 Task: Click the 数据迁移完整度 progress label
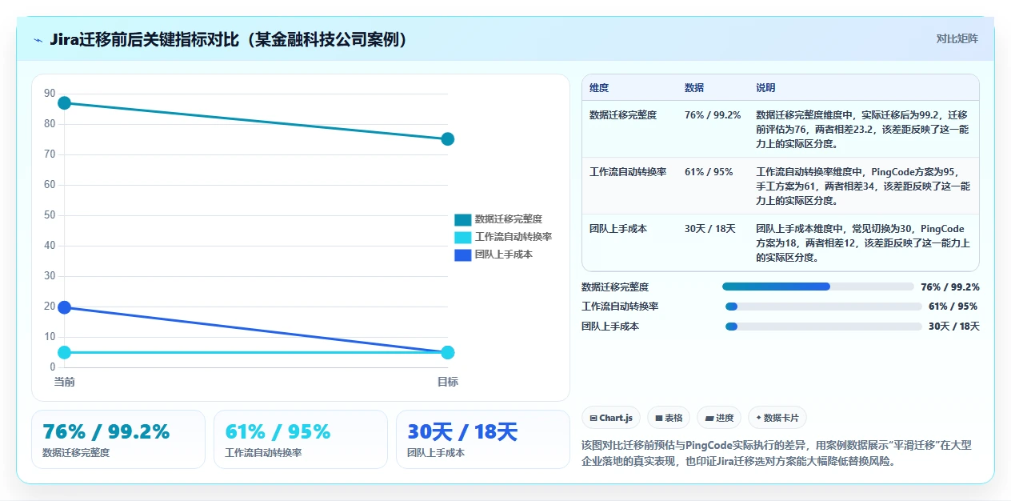pyautogui.click(x=615, y=287)
